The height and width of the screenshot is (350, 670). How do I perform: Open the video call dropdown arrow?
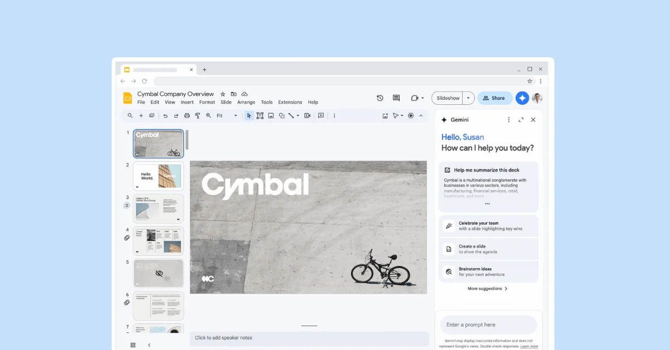[423, 98]
